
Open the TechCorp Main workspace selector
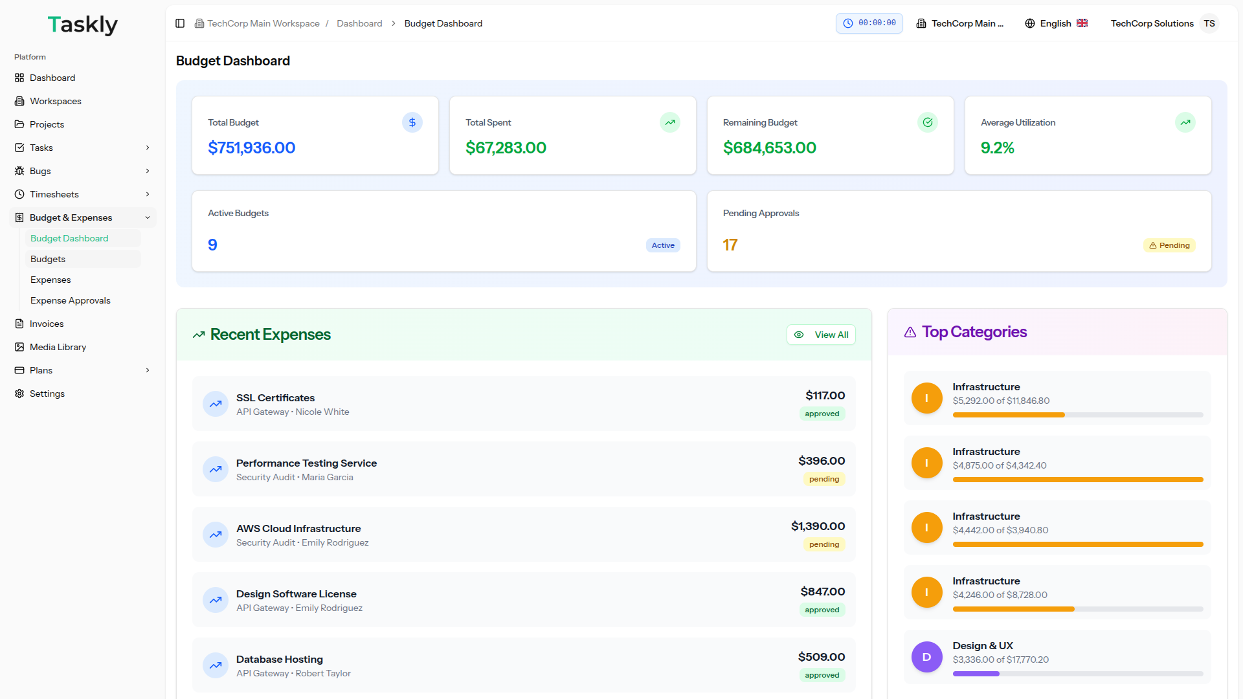coord(960,23)
